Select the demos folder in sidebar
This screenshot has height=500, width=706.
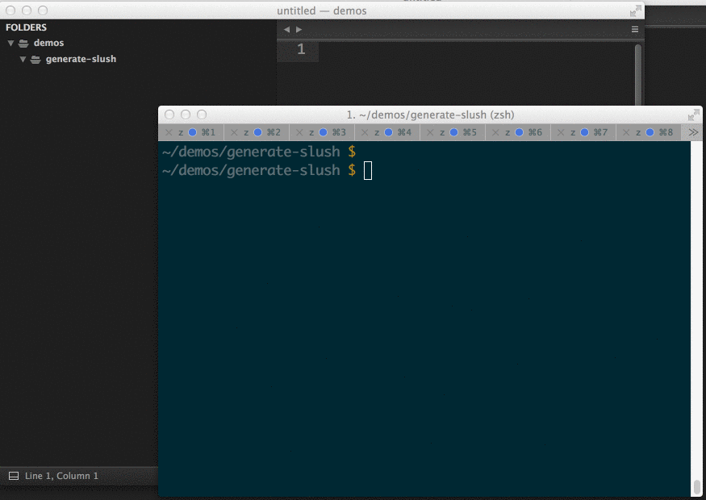click(x=48, y=43)
